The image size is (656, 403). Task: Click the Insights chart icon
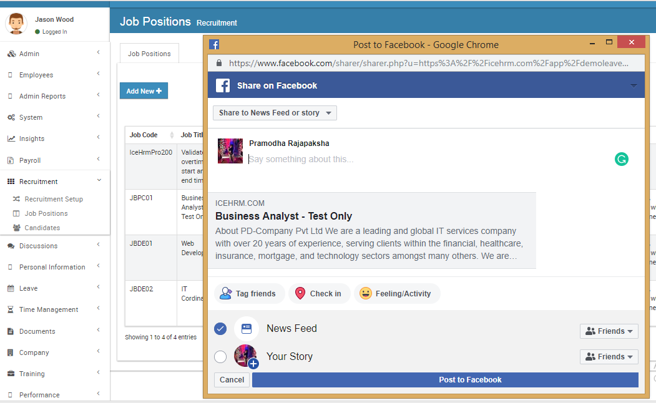[x=11, y=138]
